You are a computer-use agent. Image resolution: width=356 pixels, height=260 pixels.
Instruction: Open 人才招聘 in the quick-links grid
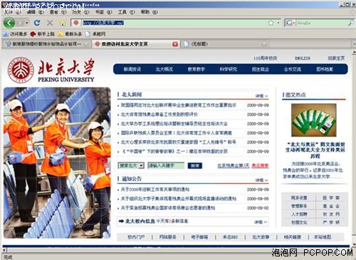pos(299,214)
